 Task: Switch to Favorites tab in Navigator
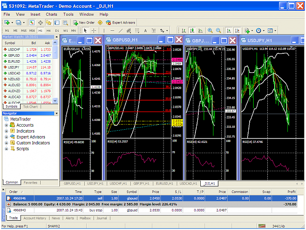30,183
